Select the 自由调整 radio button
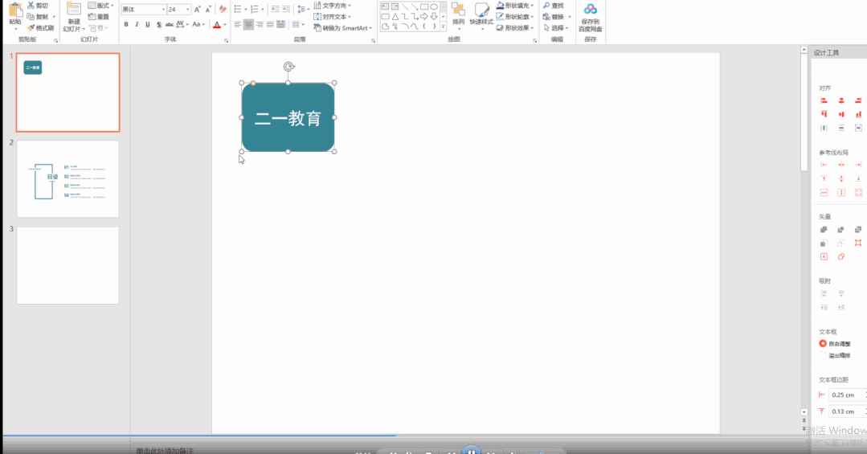Screen dimensions: 867x454 tap(823, 343)
